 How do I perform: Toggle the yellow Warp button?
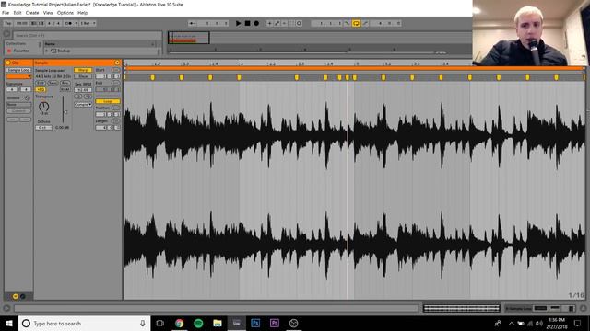pos(83,70)
